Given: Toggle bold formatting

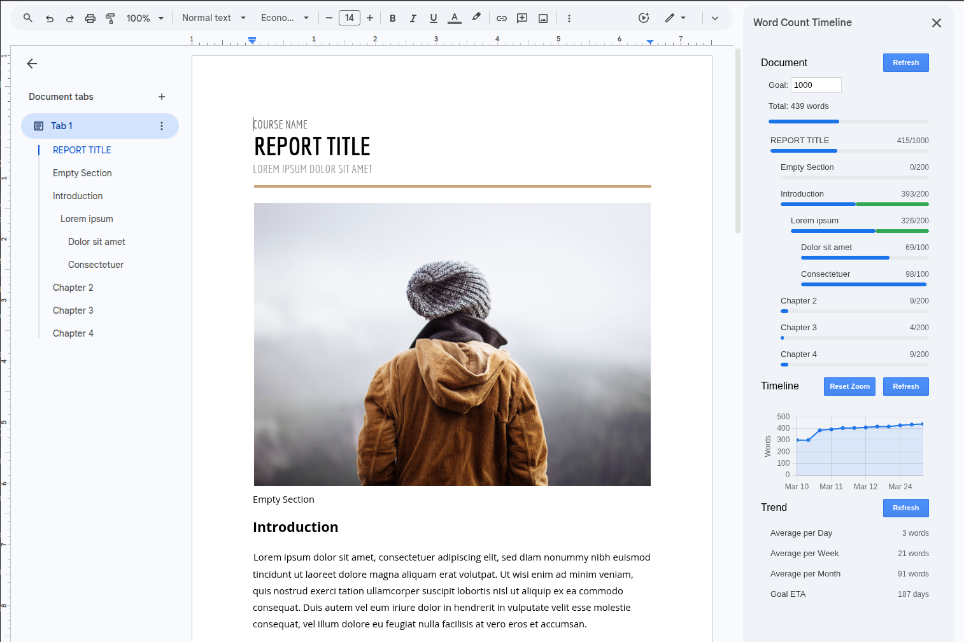Looking at the screenshot, I should point(392,18).
